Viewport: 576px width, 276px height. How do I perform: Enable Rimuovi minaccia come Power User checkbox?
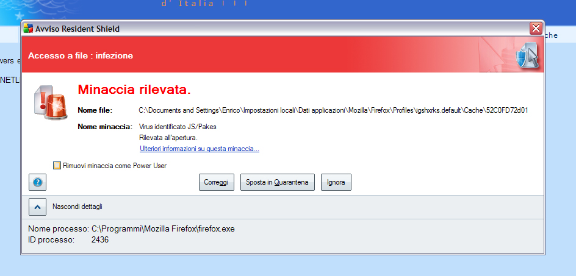(x=57, y=165)
